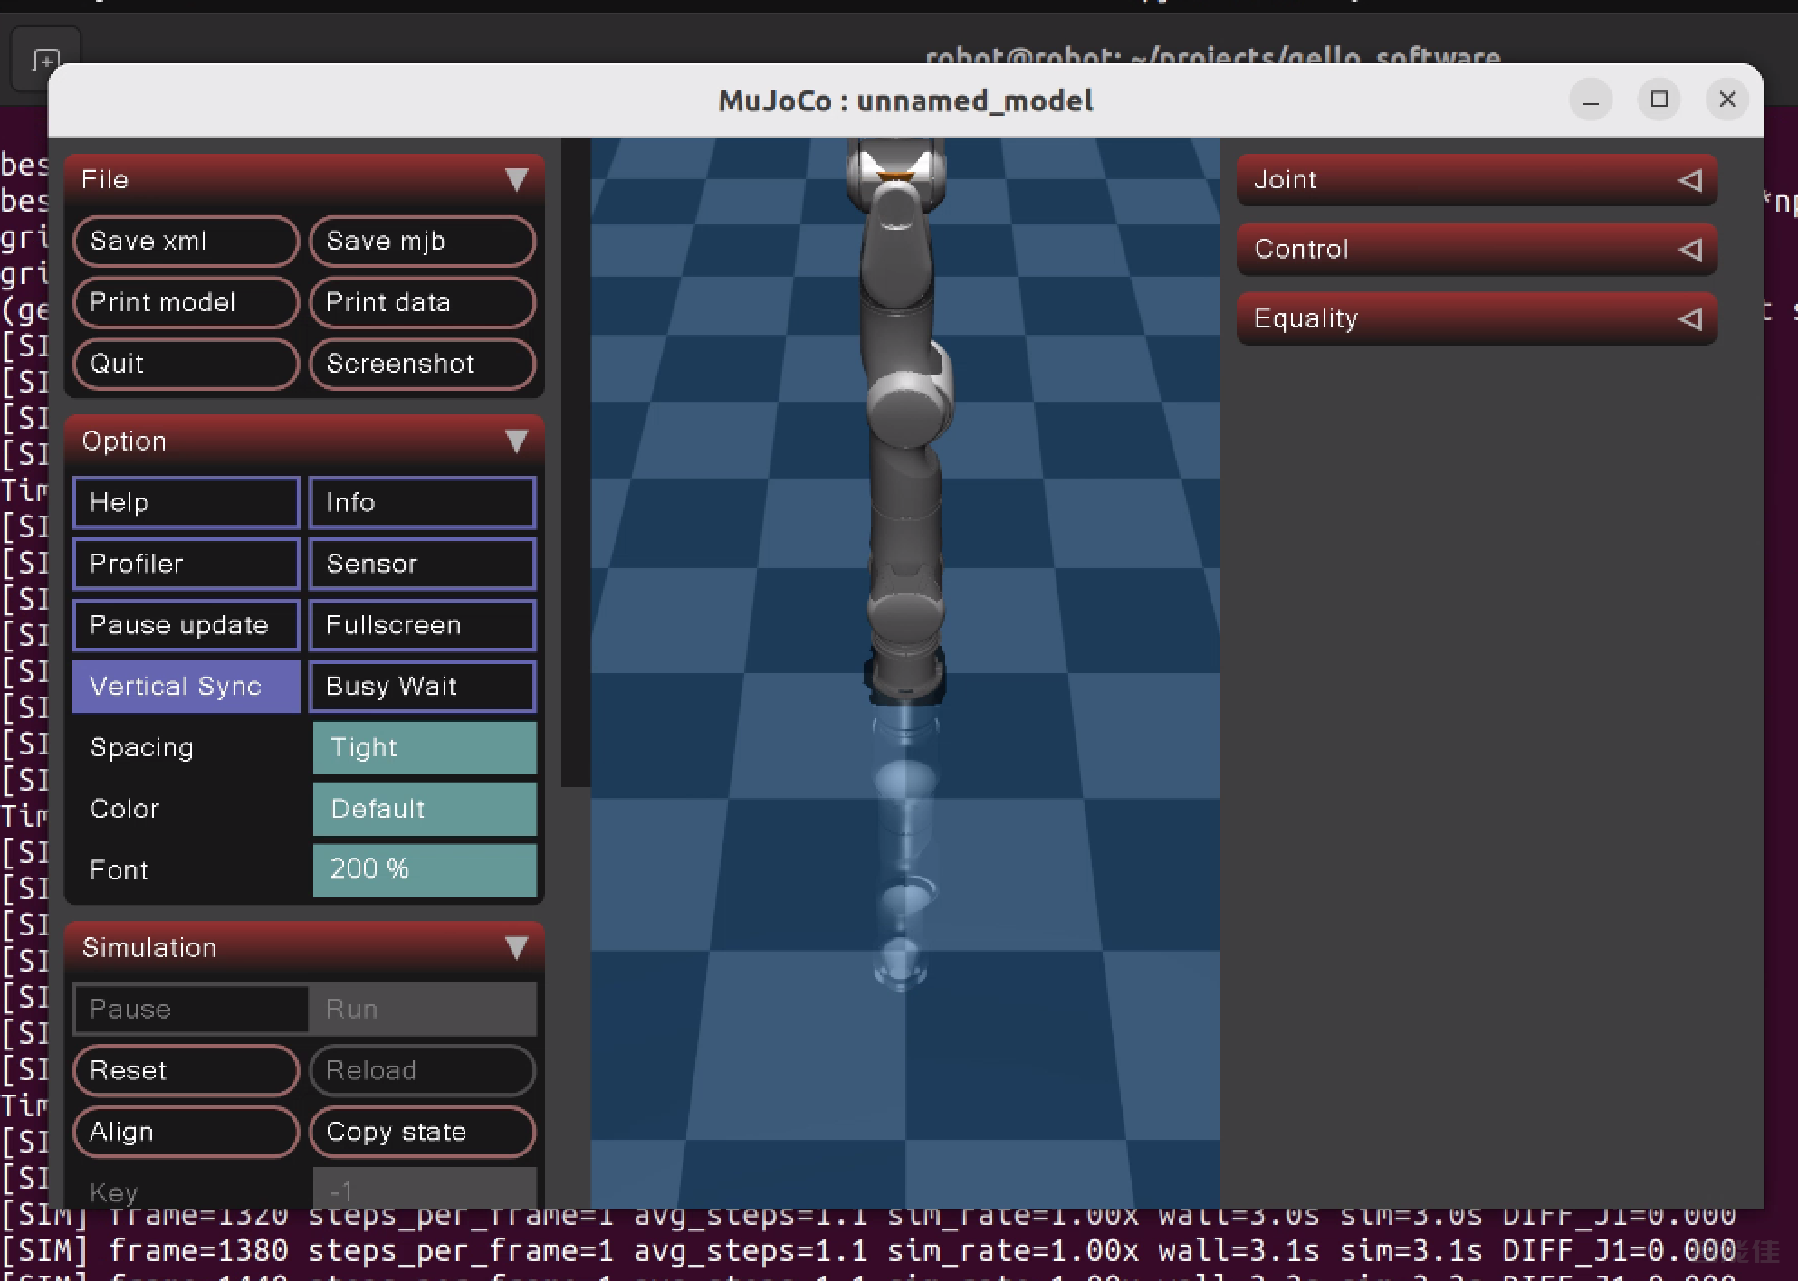Change Color theme Default

click(x=425, y=810)
